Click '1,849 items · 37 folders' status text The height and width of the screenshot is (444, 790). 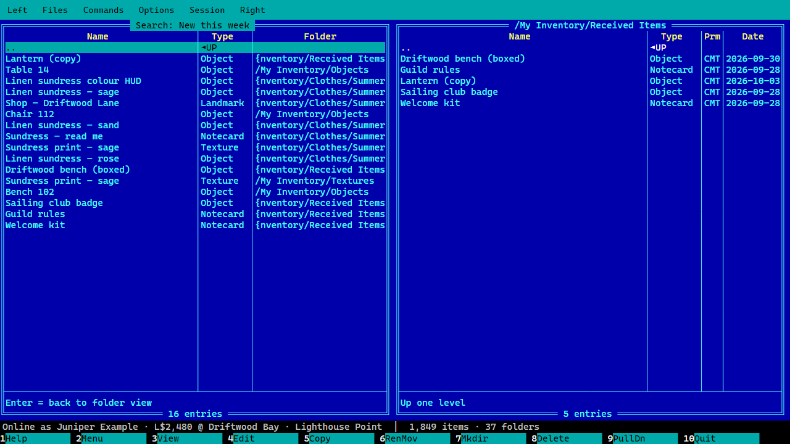(x=474, y=427)
